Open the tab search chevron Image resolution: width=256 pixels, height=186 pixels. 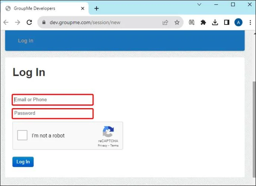199,4
